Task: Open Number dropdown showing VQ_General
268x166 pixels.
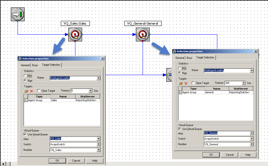Action: (251, 144)
